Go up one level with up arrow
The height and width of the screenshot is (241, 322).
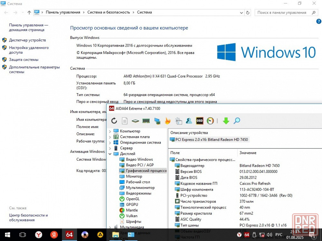pyautogui.click(x=29, y=13)
